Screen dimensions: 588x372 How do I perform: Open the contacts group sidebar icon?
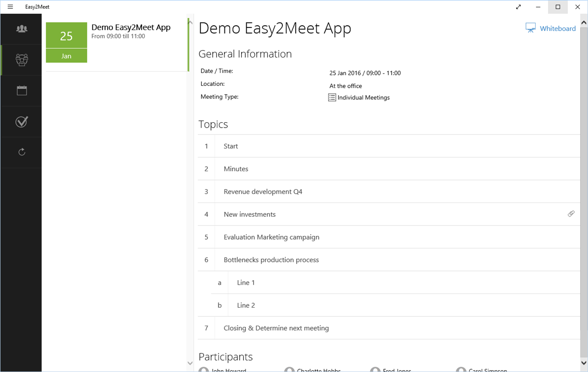[22, 29]
